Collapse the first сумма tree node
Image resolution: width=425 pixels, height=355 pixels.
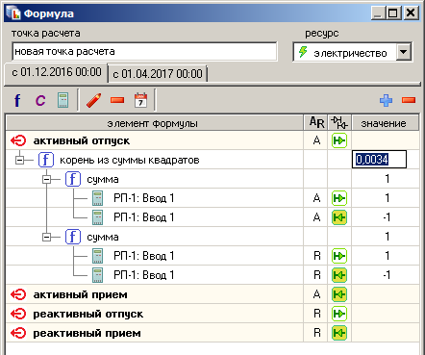[47, 179]
